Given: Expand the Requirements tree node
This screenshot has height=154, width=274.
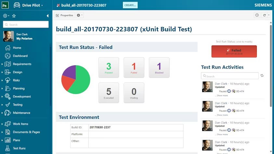Looking at the screenshot, I should pyautogui.click(x=2, y=64).
